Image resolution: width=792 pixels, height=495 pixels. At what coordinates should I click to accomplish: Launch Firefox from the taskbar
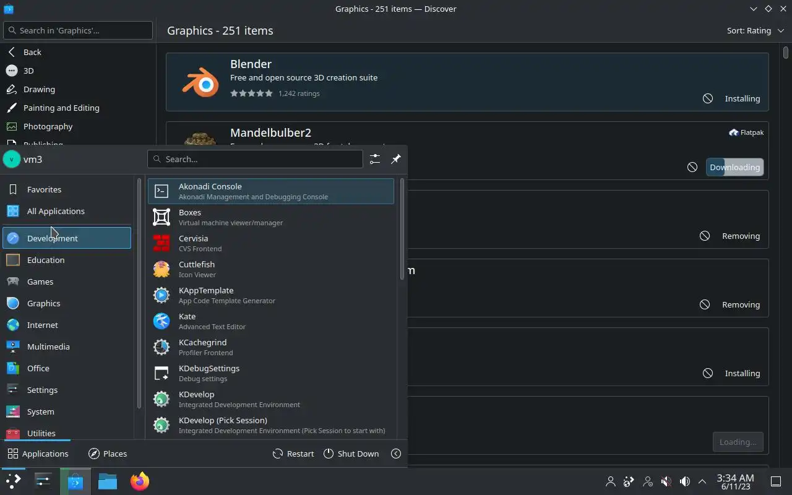pyautogui.click(x=140, y=481)
